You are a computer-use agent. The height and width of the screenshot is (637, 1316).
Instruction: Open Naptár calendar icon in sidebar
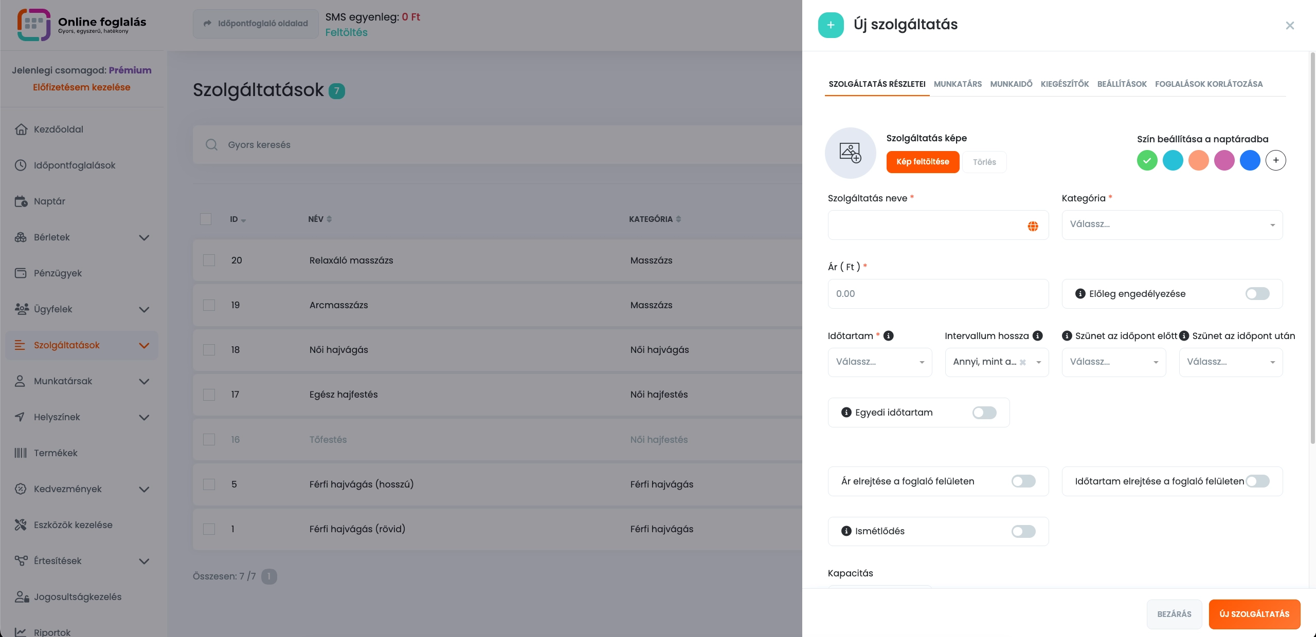click(21, 201)
